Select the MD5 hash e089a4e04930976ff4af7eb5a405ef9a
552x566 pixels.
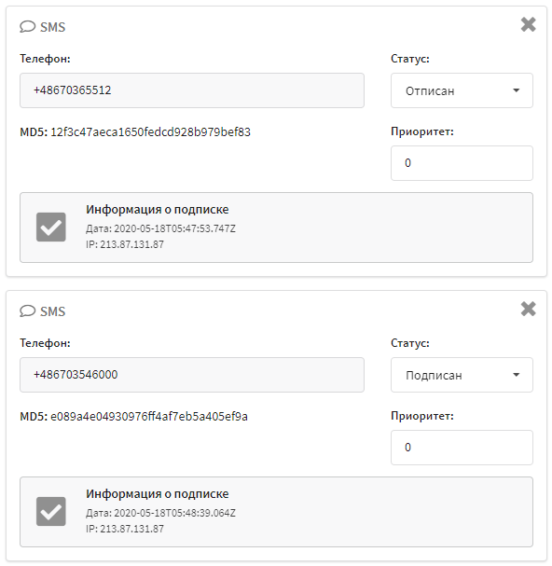pyautogui.click(x=149, y=417)
